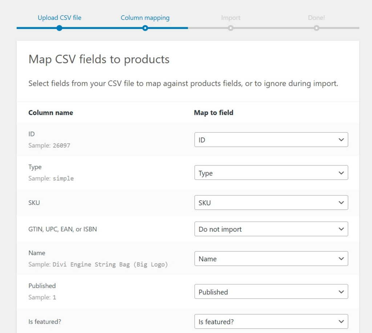Click the Done! step label
This screenshot has width=372, height=333.
316,17
